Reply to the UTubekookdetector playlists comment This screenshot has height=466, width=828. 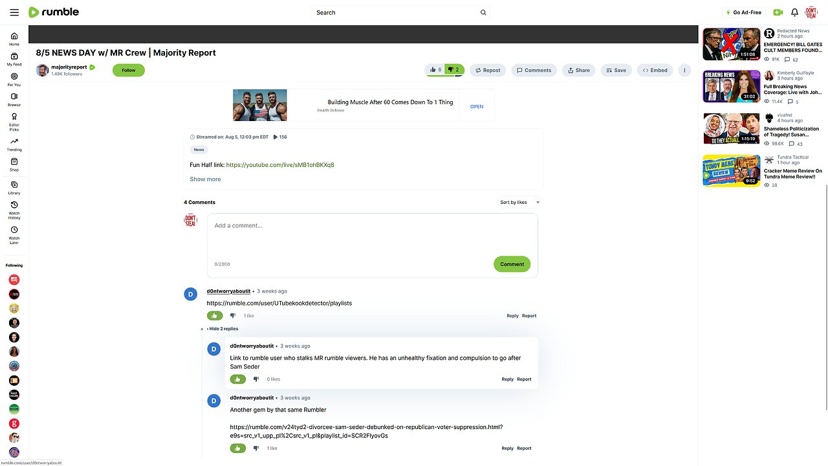[x=512, y=316]
